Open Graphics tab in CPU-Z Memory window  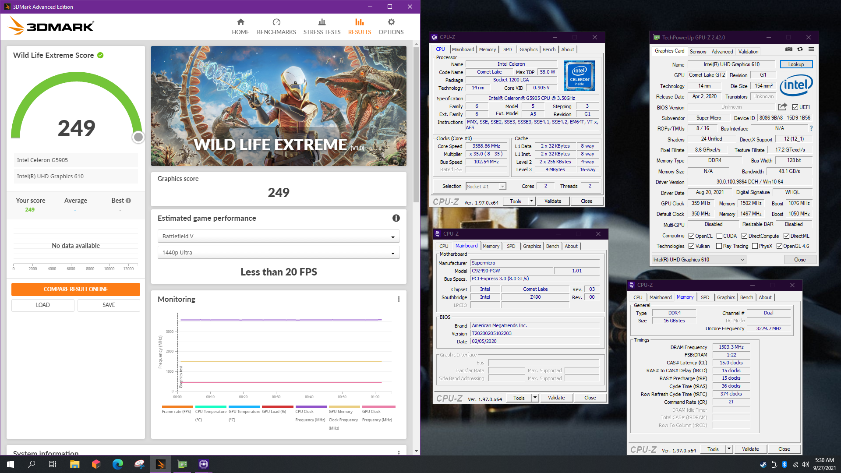coord(726,297)
